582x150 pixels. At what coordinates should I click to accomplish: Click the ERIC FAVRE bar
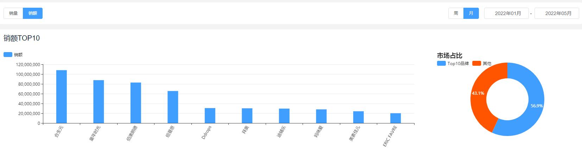(396, 118)
